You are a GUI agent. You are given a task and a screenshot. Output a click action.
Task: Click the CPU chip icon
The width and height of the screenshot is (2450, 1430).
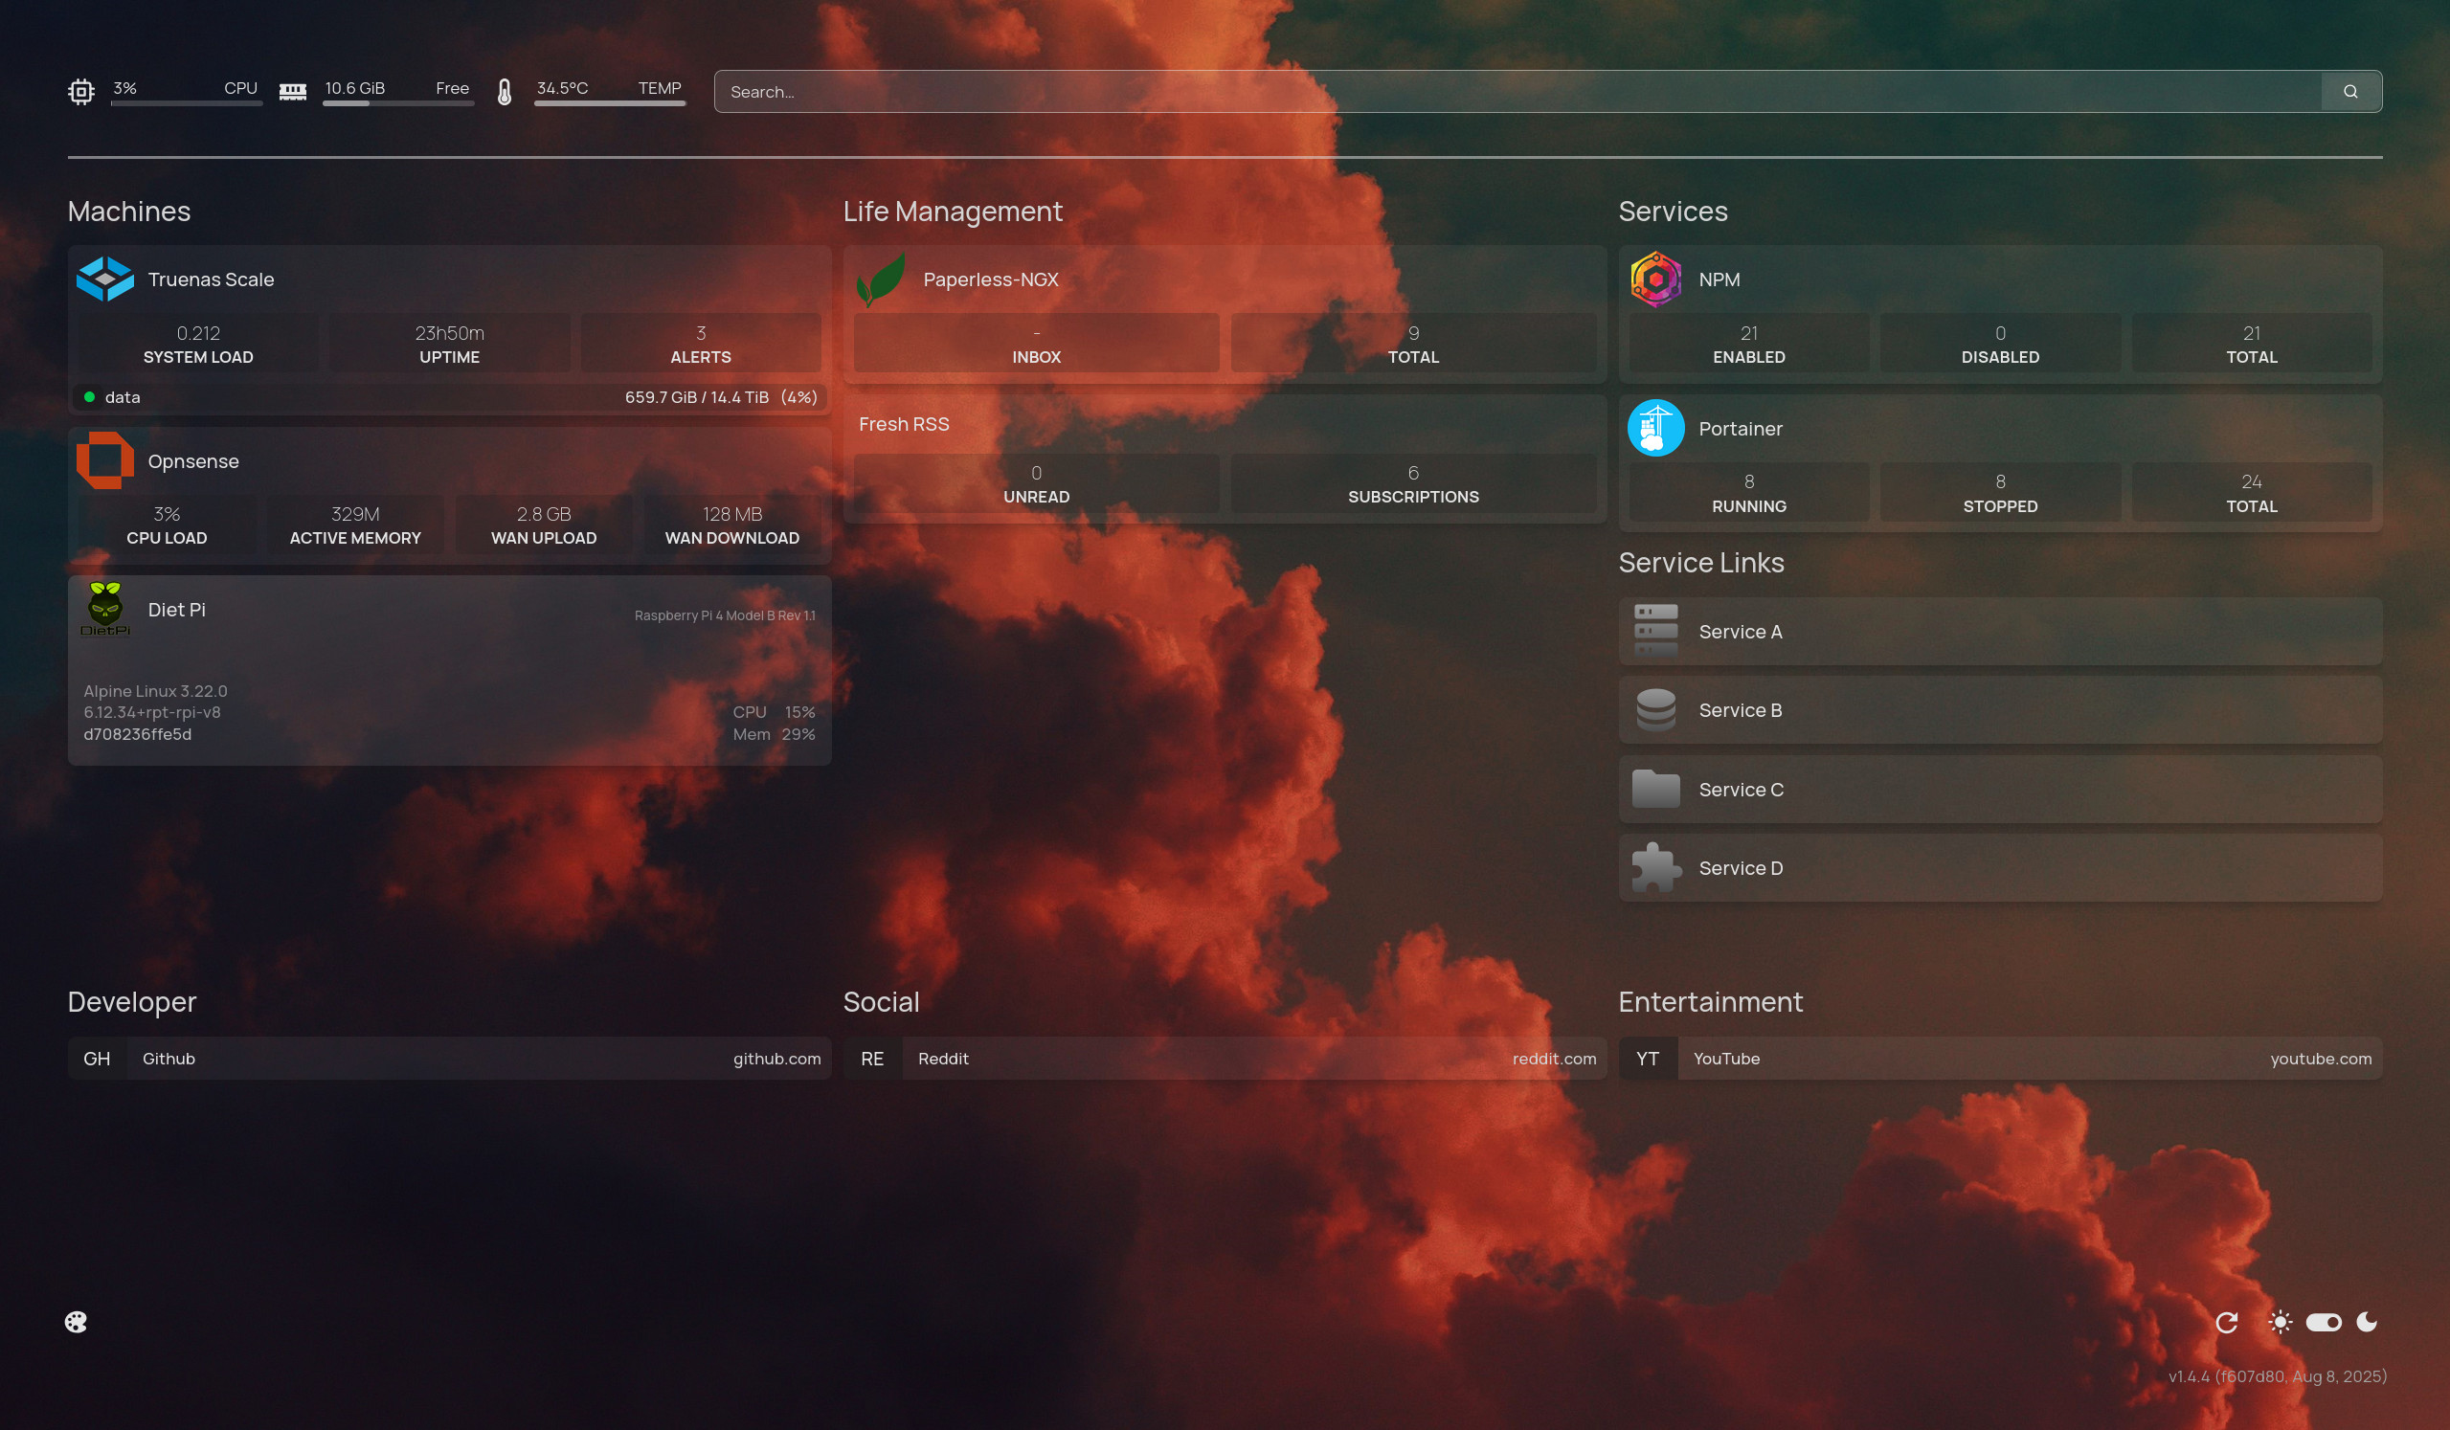pos(80,91)
